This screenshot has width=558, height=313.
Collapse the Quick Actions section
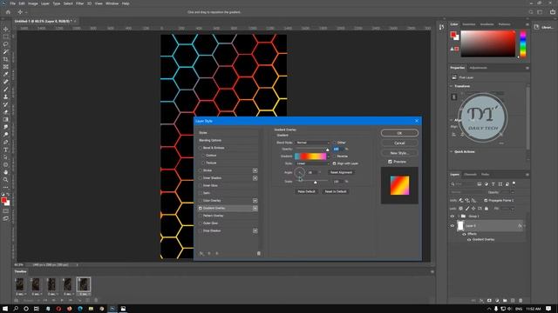click(452, 151)
